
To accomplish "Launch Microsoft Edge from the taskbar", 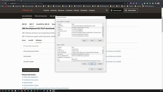I will point(9,91).
